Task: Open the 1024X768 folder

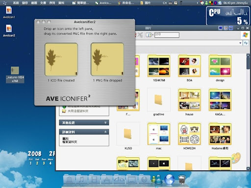Action: tap(159, 68)
